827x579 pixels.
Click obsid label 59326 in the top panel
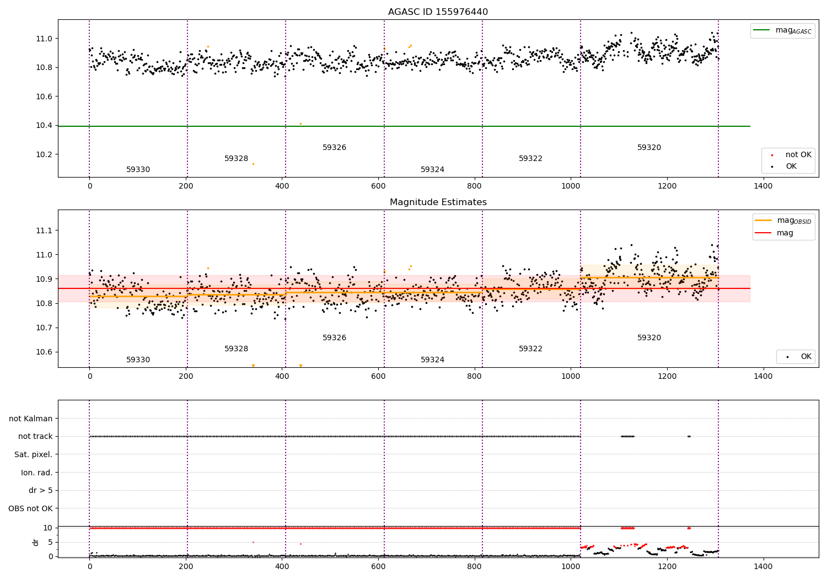(334, 148)
